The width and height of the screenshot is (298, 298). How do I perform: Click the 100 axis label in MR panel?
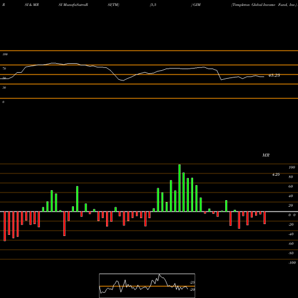pyautogui.click(x=292, y=167)
